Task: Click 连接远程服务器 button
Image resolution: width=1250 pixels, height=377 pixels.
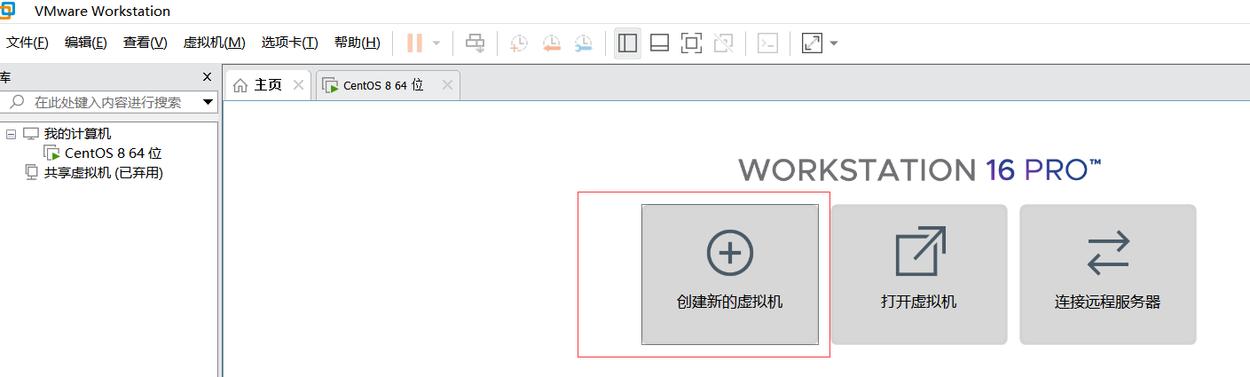Action: [1108, 274]
